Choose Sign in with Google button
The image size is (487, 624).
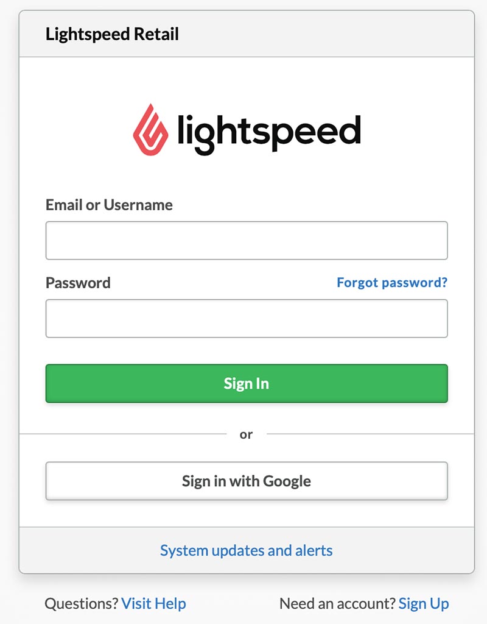click(x=247, y=481)
